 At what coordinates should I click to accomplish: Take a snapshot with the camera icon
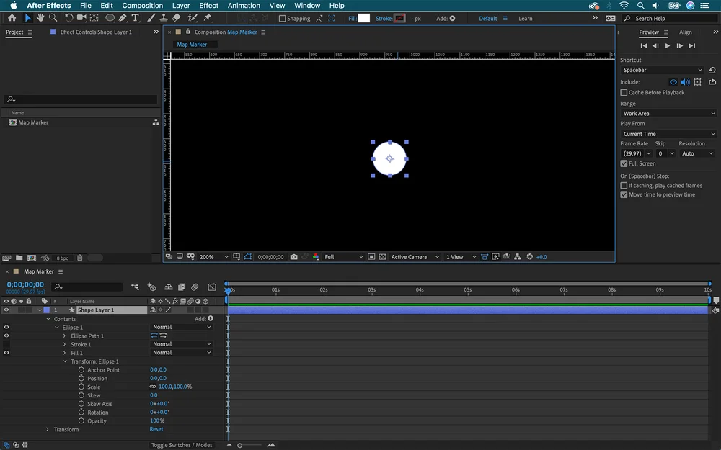[x=293, y=257]
